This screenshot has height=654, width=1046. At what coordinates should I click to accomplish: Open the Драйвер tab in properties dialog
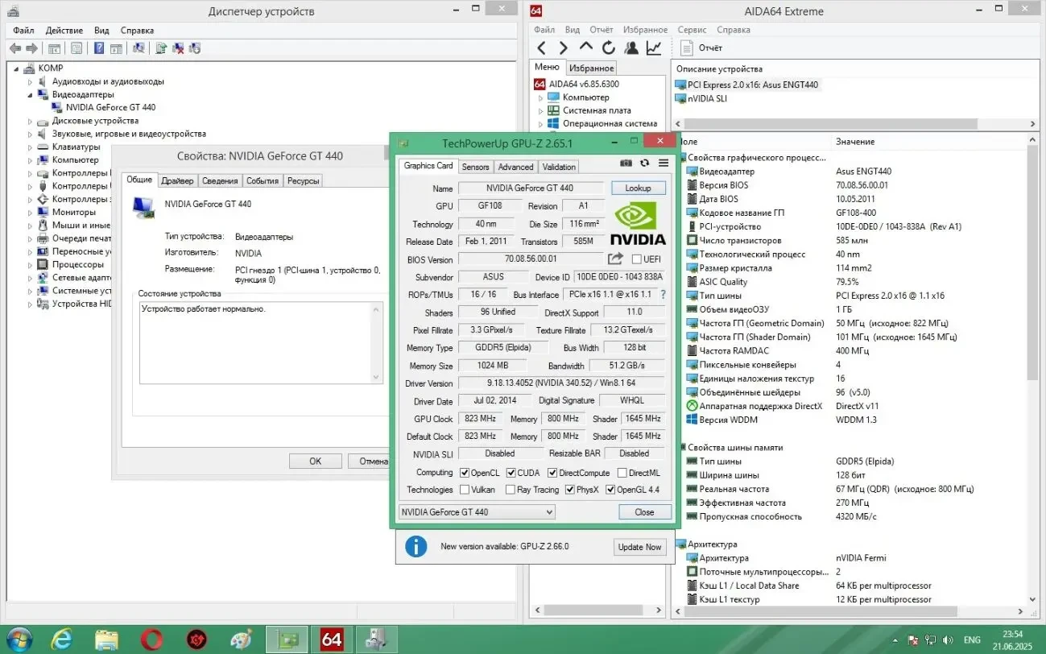[177, 181]
